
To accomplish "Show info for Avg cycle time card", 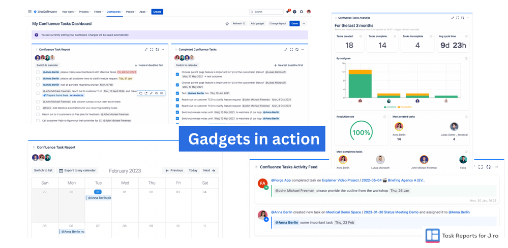I will (466, 36).
